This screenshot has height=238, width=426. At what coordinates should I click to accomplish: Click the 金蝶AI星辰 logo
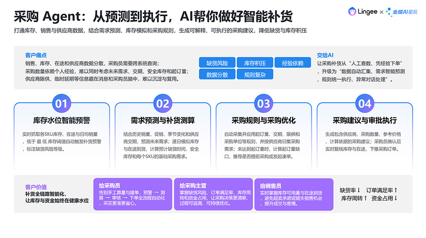402,12
